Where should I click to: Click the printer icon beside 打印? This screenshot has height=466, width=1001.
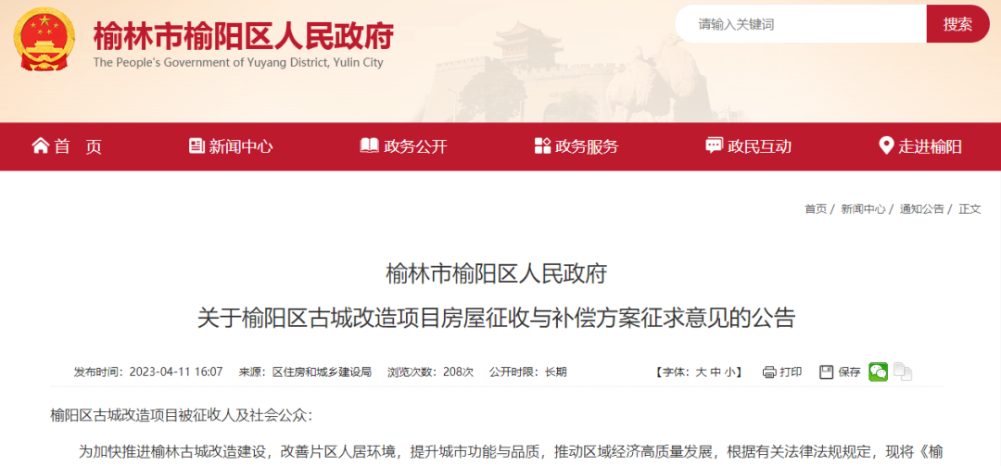coord(768,372)
